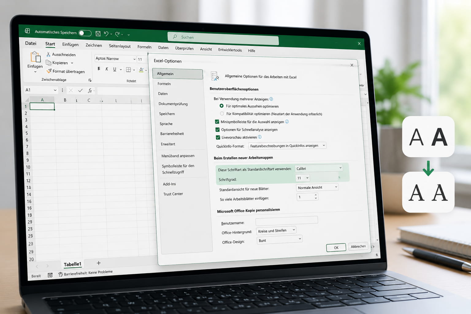Open the Trust Center options category
Image resolution: width=471 pixels, height=314 pixels.
[173, 194]
